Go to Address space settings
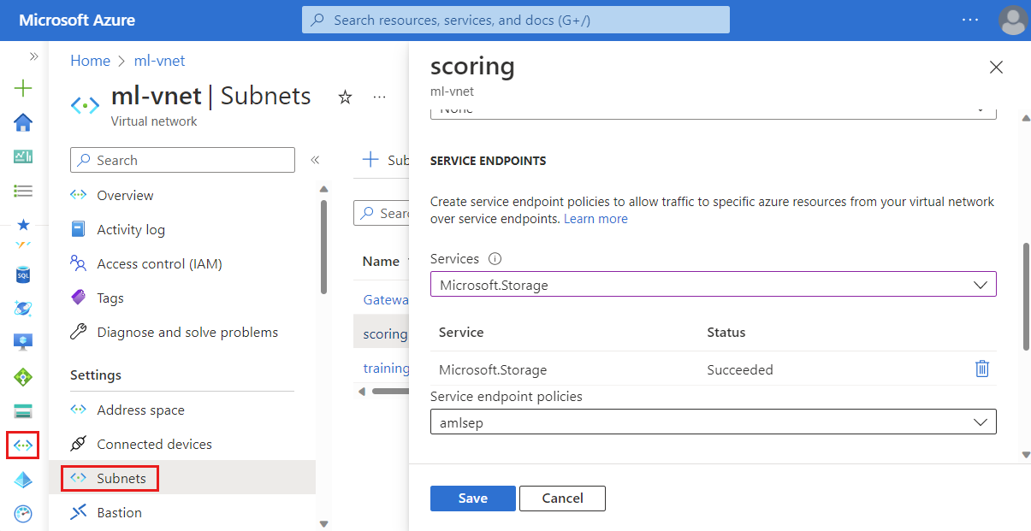 pyautogui.click(x=140, y=410)
